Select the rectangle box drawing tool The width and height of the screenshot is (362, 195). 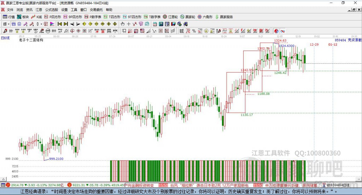[124, 31]
